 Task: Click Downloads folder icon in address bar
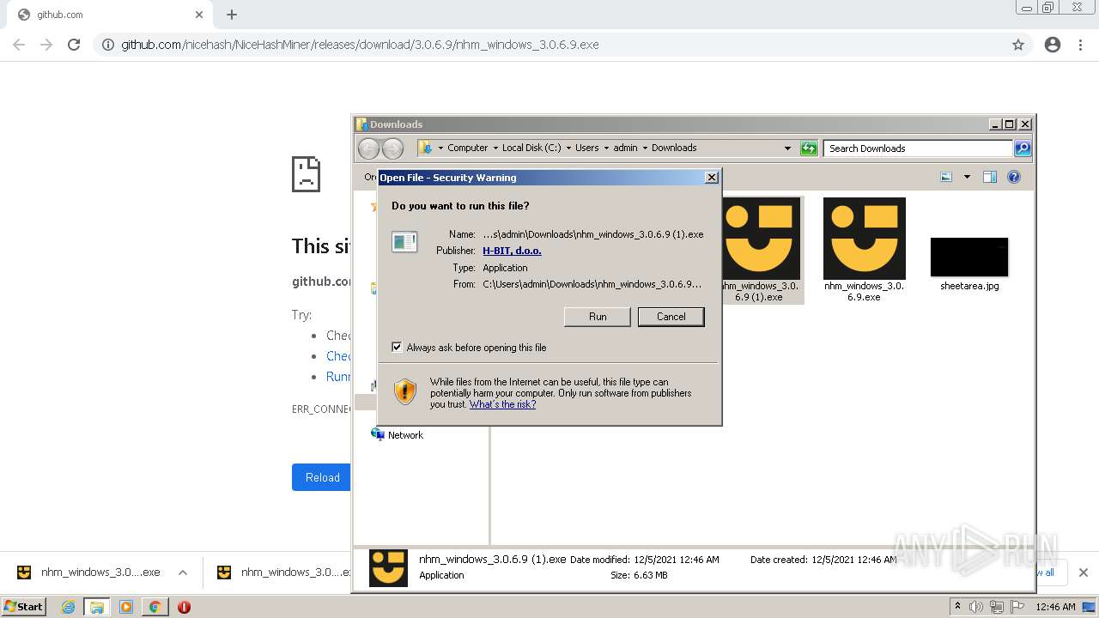[425, 148]
